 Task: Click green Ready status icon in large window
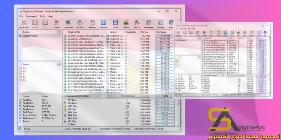20,129
